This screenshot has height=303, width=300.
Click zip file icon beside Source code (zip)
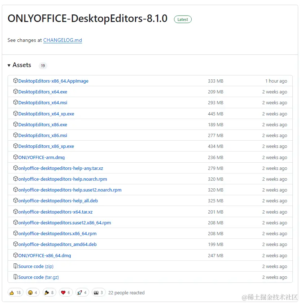point(16,266)
